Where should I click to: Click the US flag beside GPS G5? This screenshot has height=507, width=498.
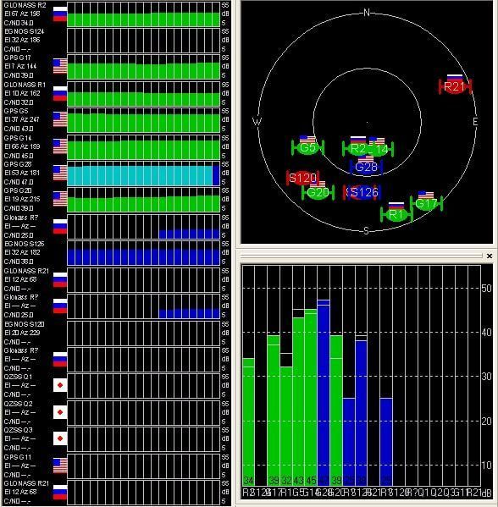click(60, 119)
